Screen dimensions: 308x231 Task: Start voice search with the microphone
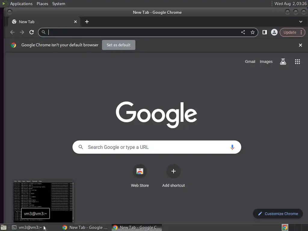point(232,147)
